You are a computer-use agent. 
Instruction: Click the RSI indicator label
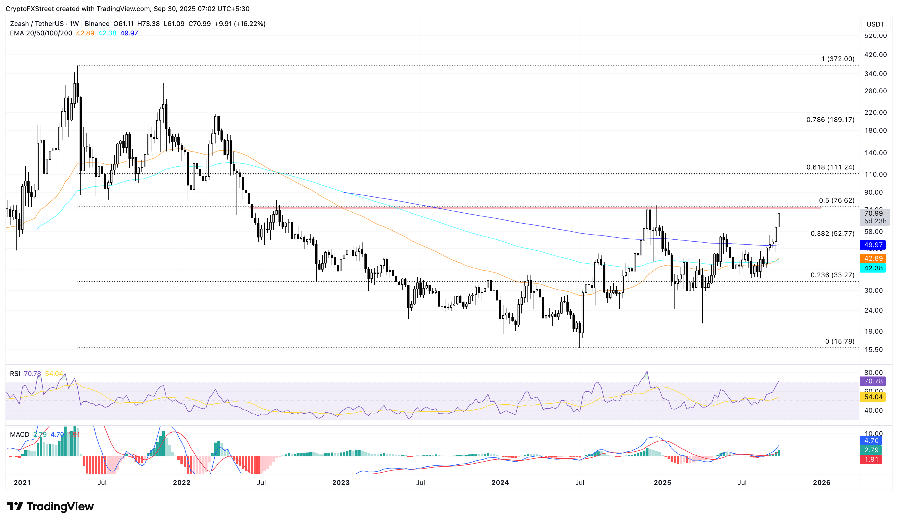(x=15, y=374)
